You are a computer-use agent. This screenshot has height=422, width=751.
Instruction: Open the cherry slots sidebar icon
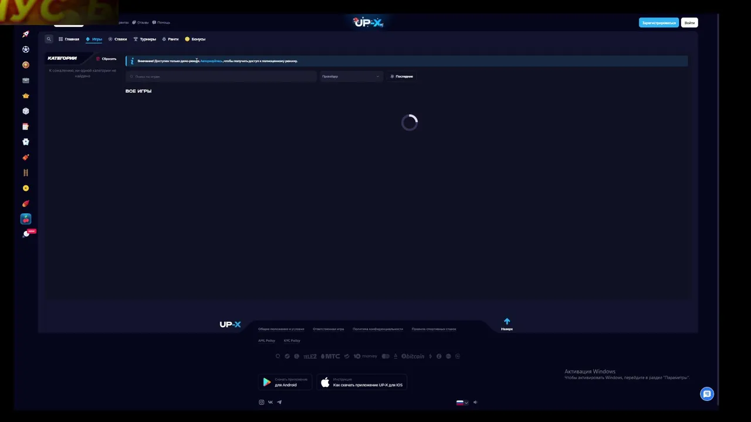pyautogui.click(x=26, y=219)
